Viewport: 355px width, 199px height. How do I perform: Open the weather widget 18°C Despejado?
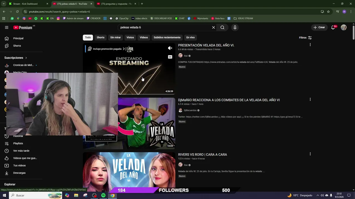coord(300,195)
